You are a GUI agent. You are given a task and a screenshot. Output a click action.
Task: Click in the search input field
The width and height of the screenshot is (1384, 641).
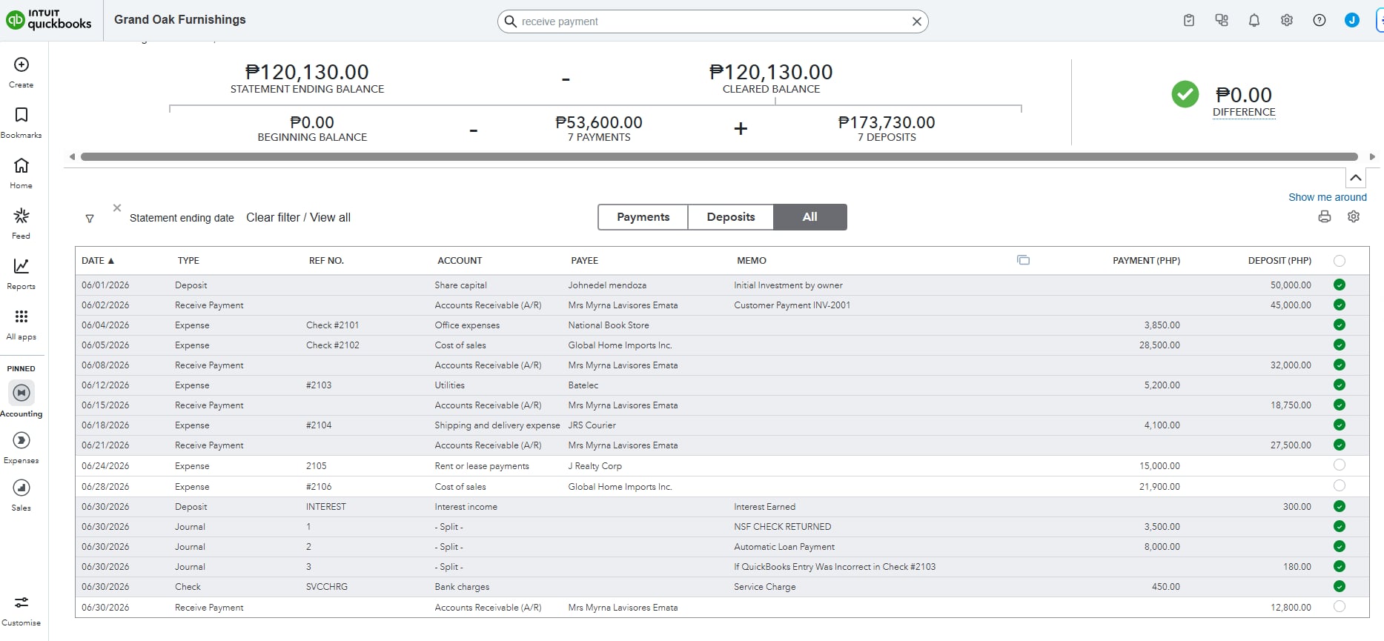712,21
